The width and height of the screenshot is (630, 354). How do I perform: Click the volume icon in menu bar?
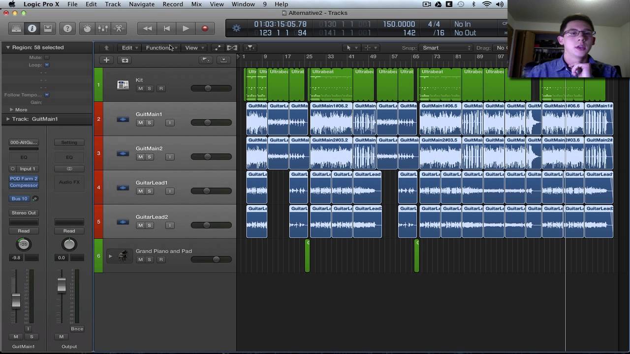[500, 4]
